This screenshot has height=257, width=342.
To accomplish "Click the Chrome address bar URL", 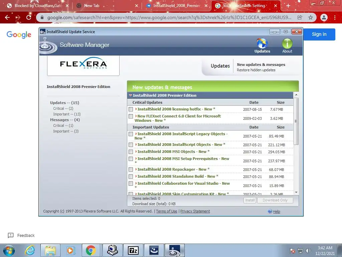I will tap(169, 17).
